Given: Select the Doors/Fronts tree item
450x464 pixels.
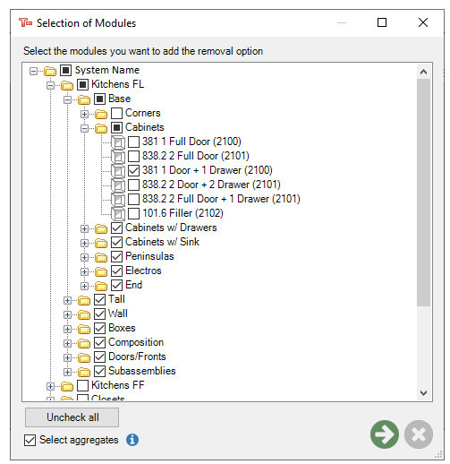Looking at the screenshot, I should click(x=137, y=357).
